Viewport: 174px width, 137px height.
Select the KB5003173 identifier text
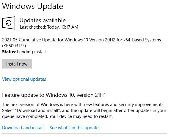[x=14, y=46]
